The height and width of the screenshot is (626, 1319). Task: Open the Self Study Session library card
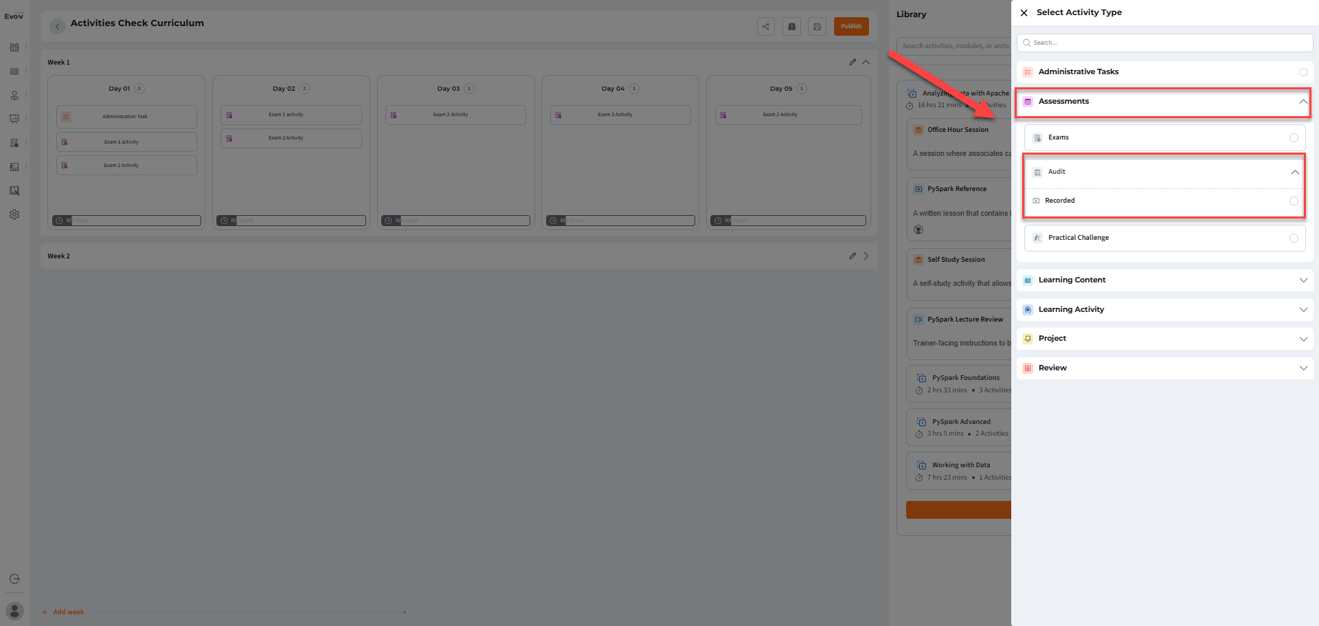click(959, 275)
